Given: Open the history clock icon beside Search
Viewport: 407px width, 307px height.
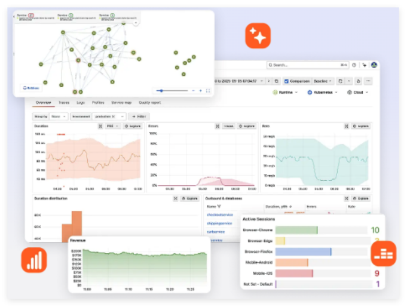Looking at the screenshot, I should pyautogui.click(x=354, y=65).
